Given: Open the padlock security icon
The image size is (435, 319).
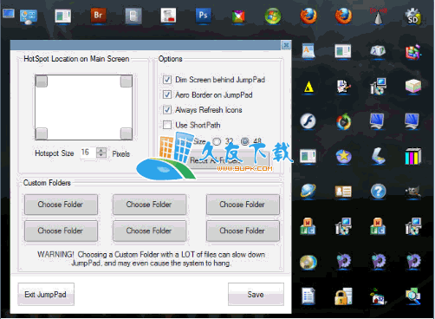Looking at the screenshot, I should 343,296.
